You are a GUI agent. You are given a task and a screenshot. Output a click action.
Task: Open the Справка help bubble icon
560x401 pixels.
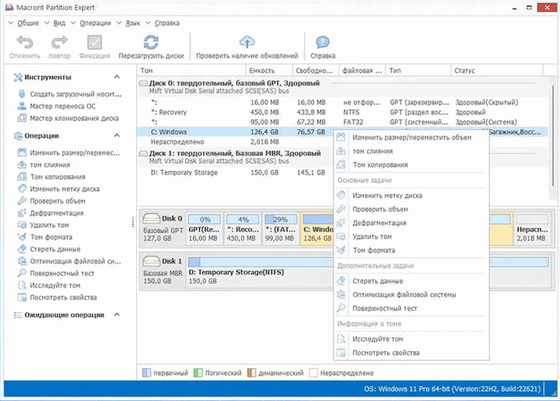[x=322, y=42]
